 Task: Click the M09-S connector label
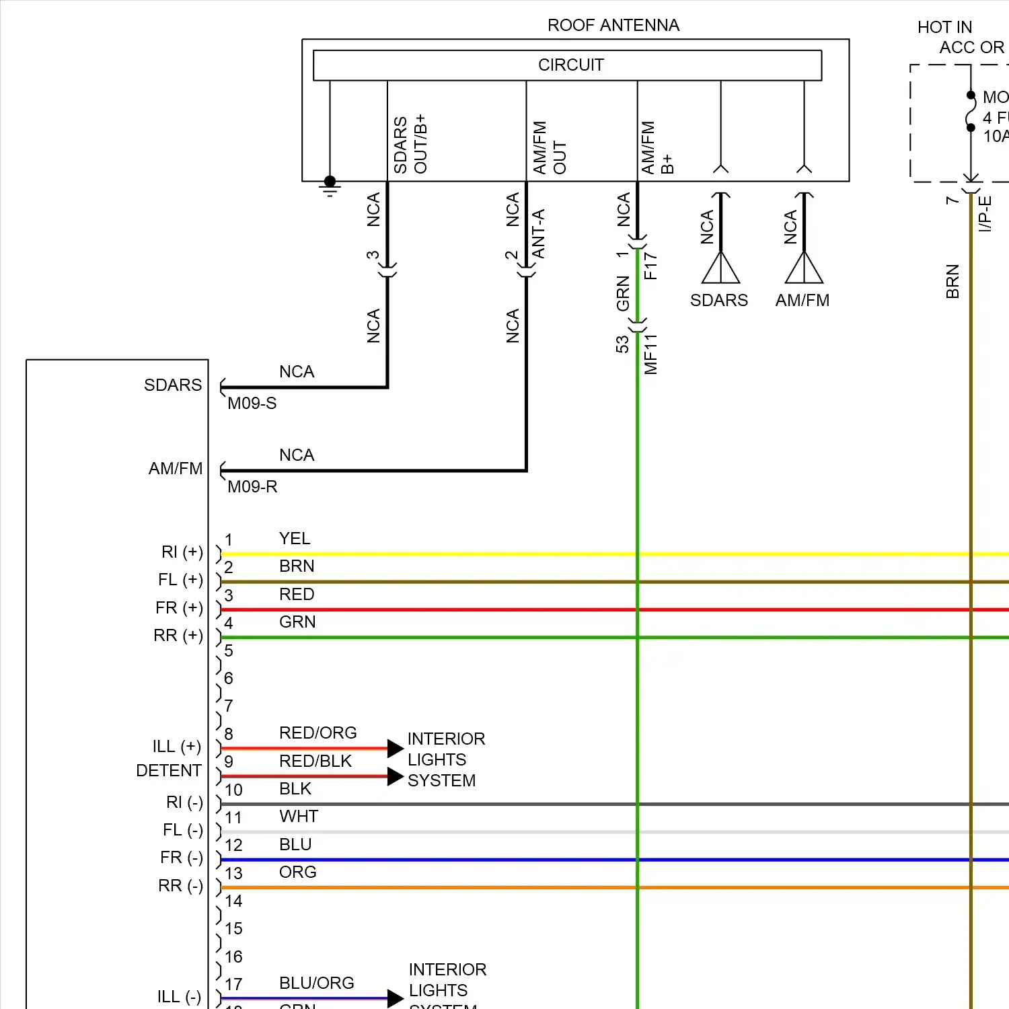pyautogui.click(x=252, y=403)
